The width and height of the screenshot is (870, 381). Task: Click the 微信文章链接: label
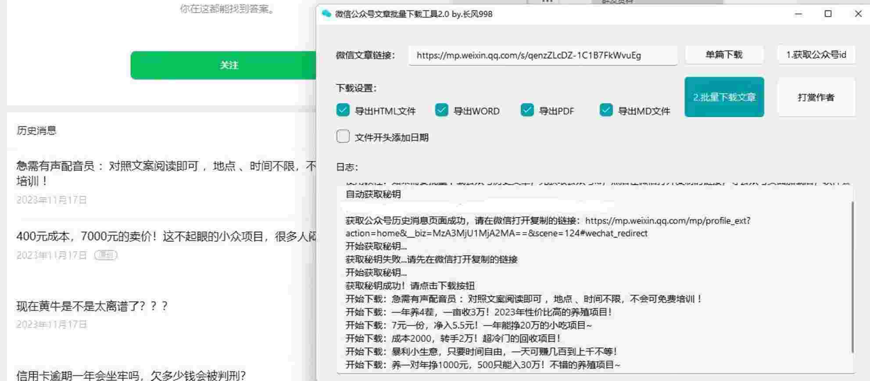[365, 55]
